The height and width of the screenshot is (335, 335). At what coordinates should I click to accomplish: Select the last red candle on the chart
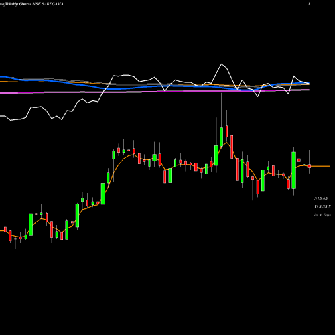point(309,166)
